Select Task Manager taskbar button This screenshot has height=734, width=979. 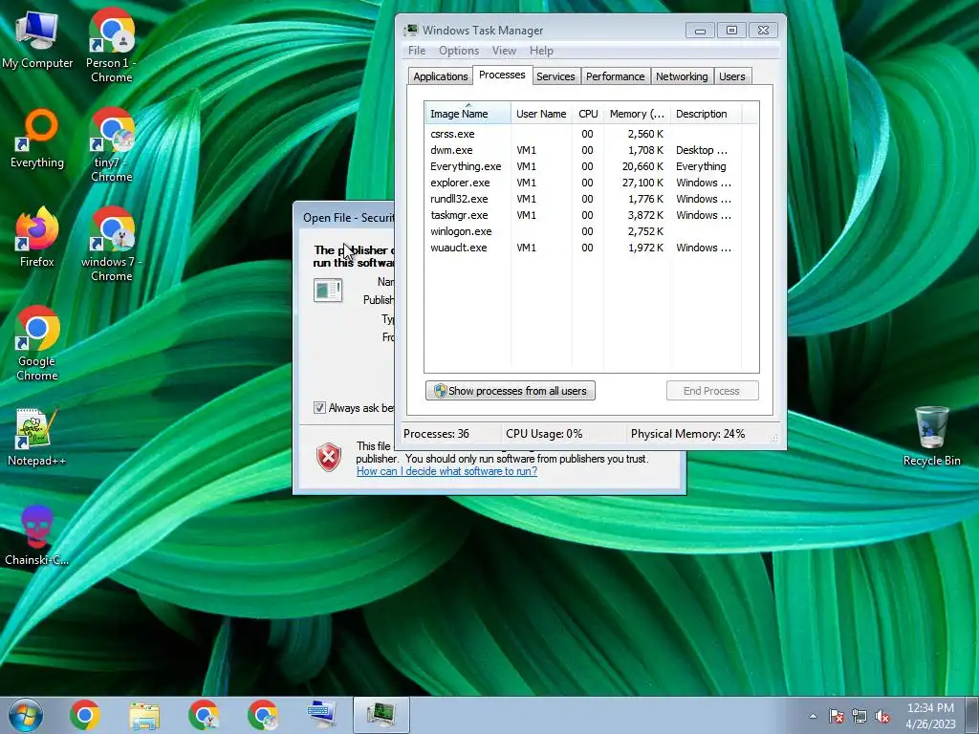[x=381, y=715]
